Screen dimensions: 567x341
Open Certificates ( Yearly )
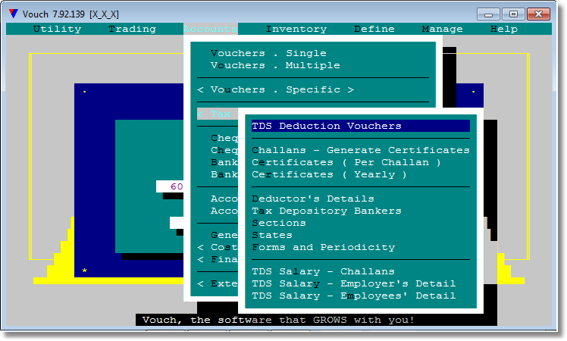(x=329, y=174)
